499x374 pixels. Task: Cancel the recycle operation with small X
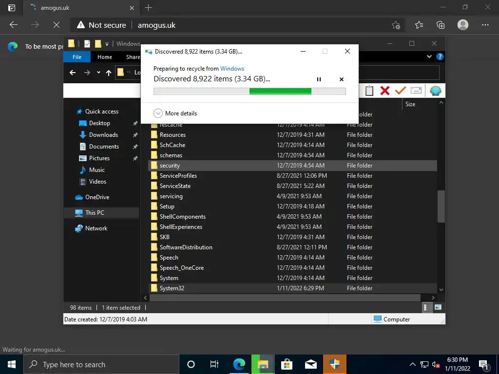click(x=342, y=79)
